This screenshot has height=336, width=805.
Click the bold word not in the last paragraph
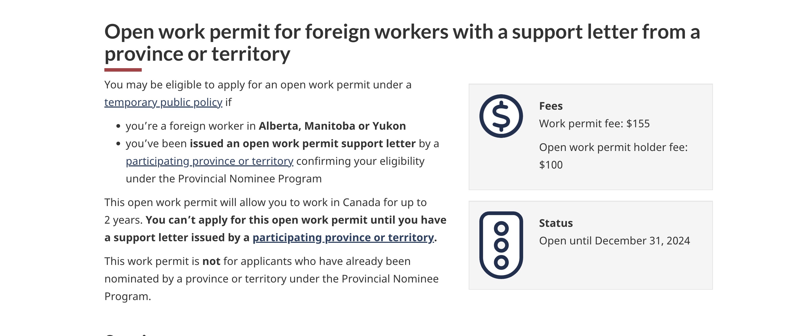coord(211,261)
